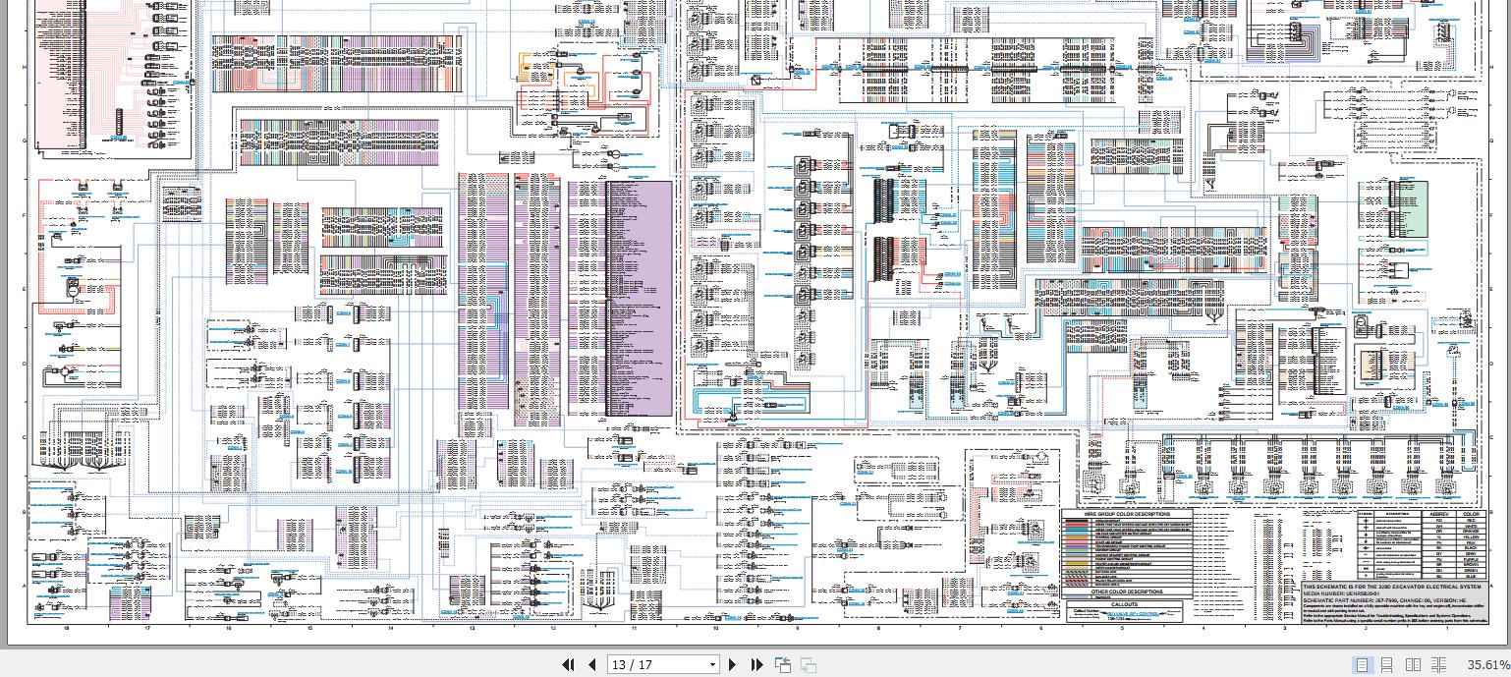1511x677 pixels.
Task: Open the page number dropdown arrow
Action: click(x=712, y=665)
